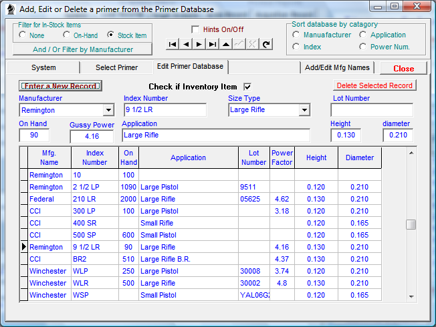
Task: Go to previous record arrow
Action: point(186,44)
